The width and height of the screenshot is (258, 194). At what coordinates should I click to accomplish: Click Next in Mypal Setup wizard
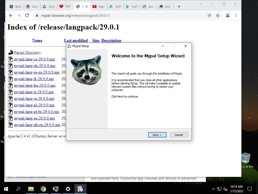[x=157, y=135]
